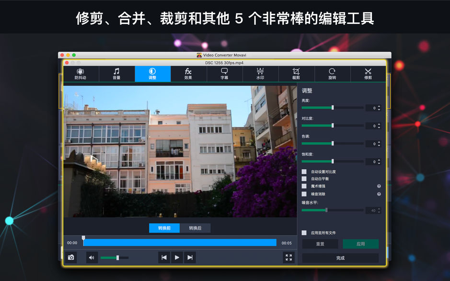Decrease 对比度 value with the down stepper

click(x=379, y=127)
